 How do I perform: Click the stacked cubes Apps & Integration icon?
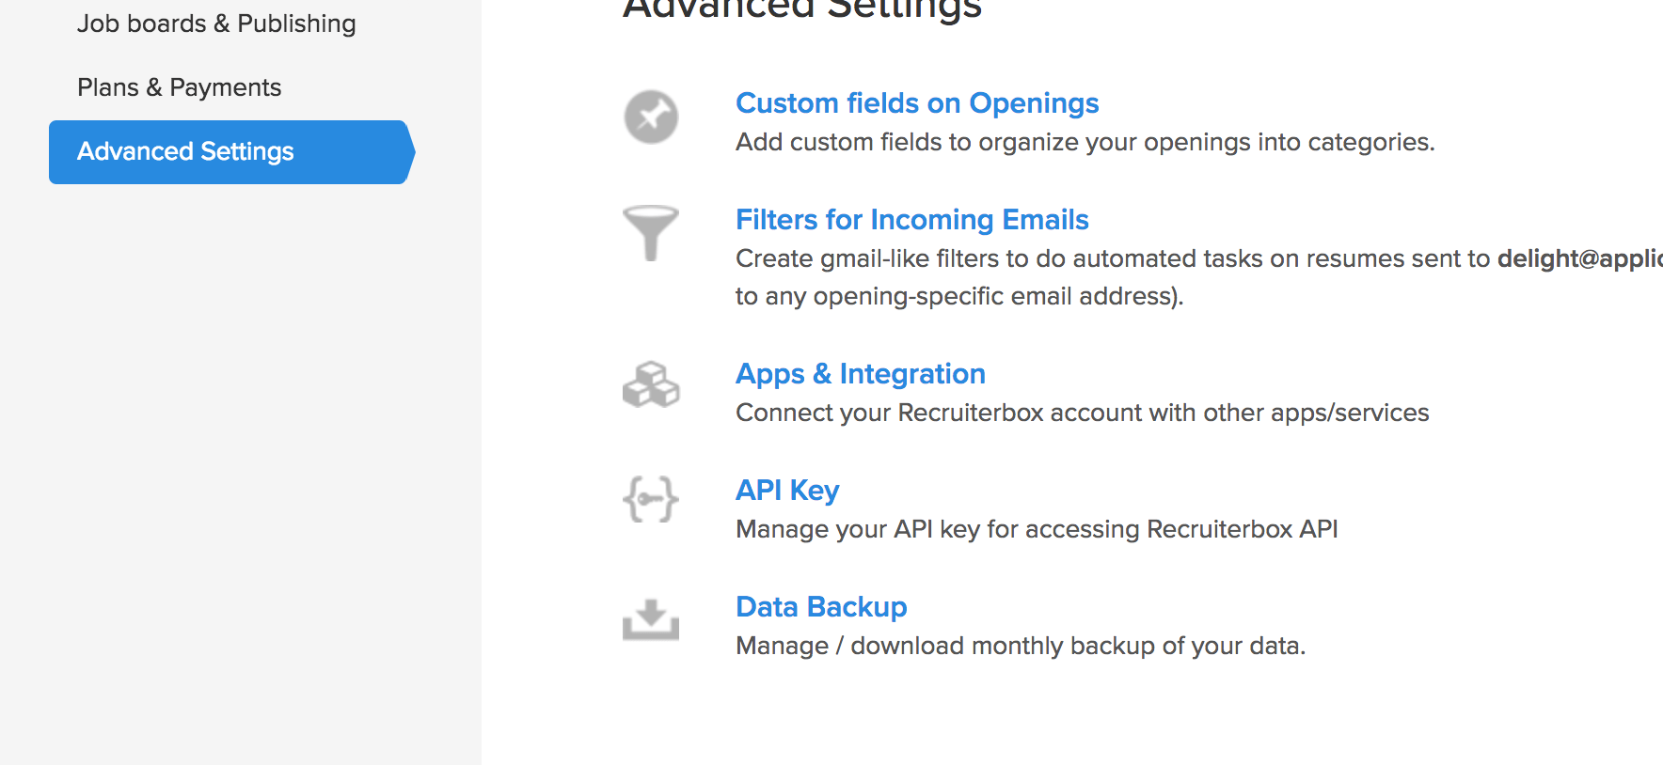[651, 385]
